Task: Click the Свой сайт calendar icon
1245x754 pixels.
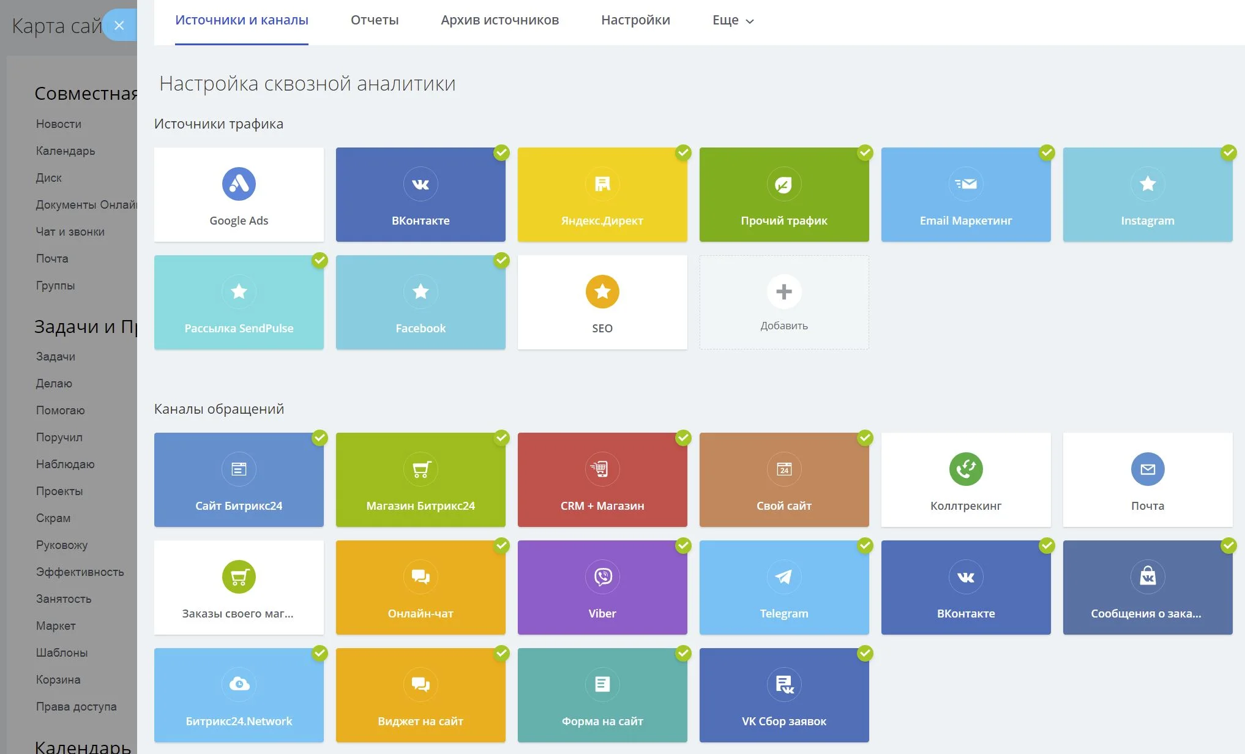Action: pos(783,469)
